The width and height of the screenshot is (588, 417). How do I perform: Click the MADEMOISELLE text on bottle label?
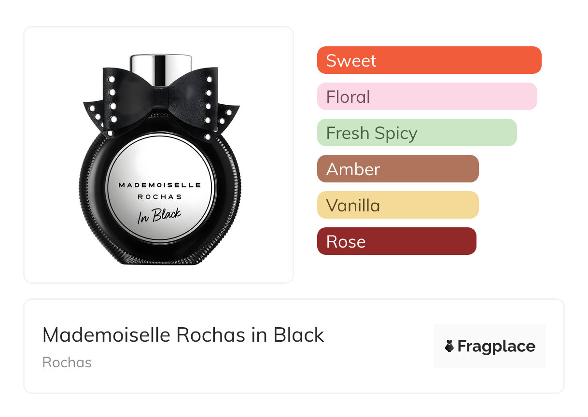[x=159, y=185]
